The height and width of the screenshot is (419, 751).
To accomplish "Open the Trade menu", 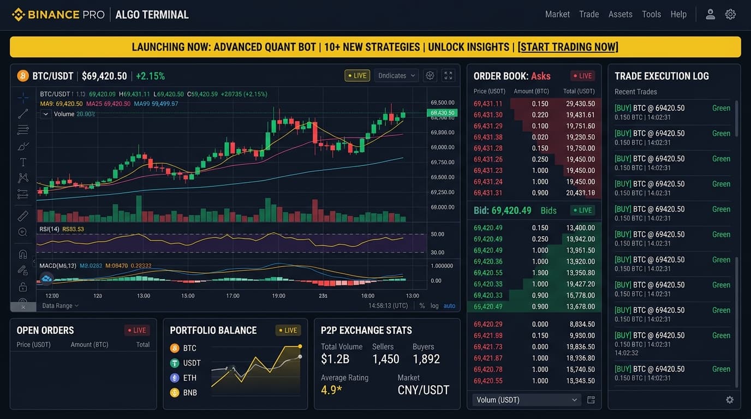I will [x=589, y=14].
